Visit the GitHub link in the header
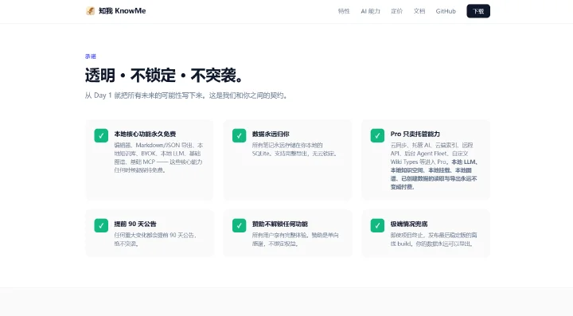The height and width of the screenshot is (316, 573). [446, 11]
